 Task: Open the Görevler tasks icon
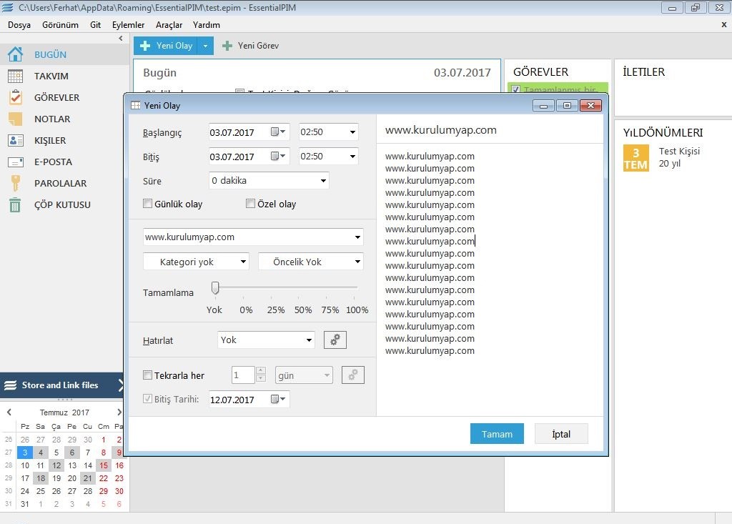pyautogui.click(x=15, y=97)
